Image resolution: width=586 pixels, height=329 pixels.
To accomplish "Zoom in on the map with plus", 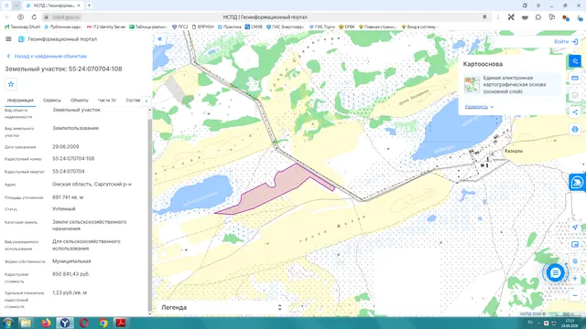I will [x=575, y=278].
